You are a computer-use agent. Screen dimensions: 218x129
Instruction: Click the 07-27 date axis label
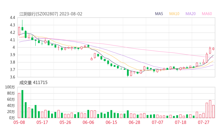pyautogui.click(x=204, y=122)
